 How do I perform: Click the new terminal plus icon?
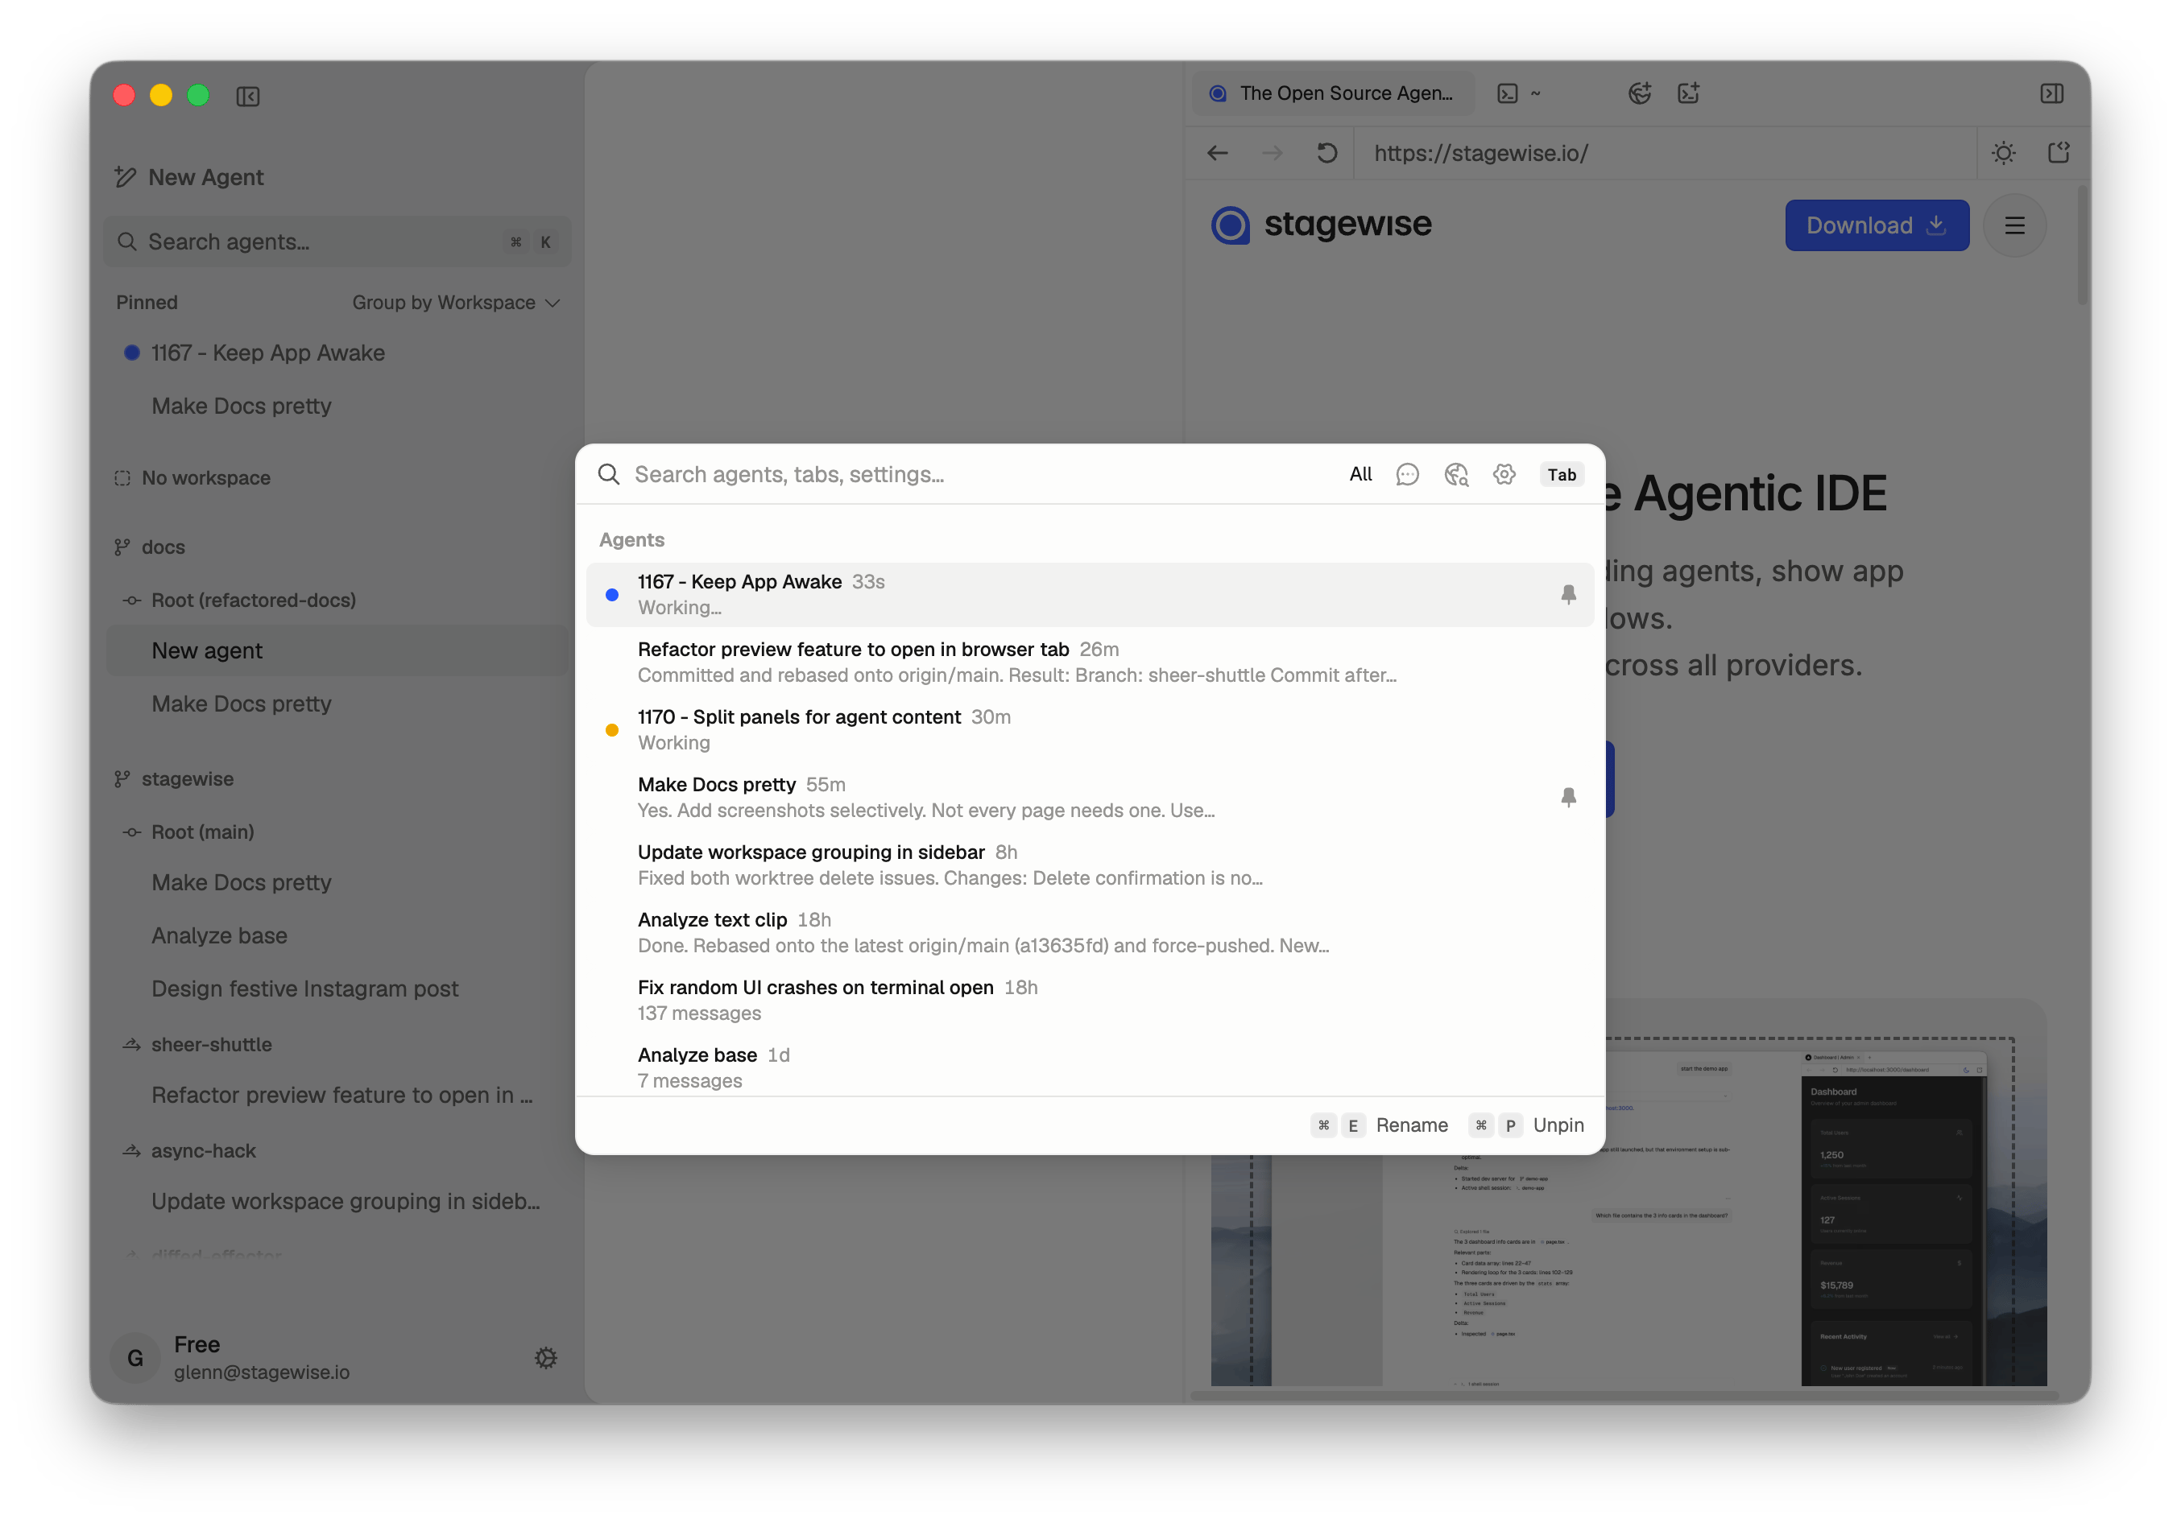coord(1688,93)
